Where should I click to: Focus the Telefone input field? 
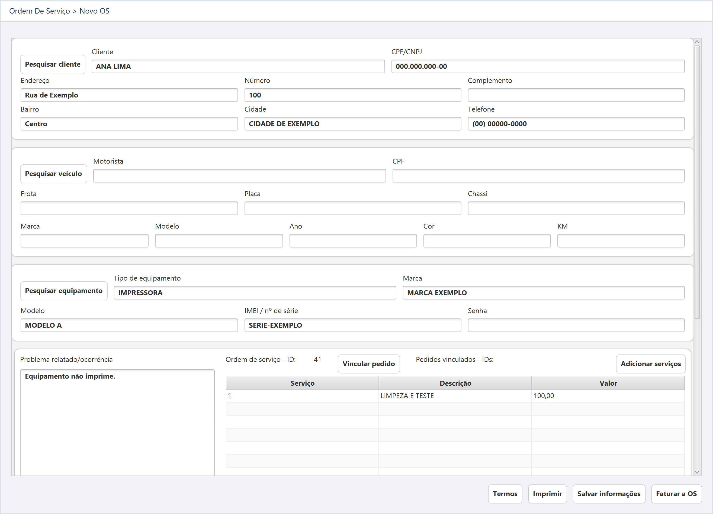pos(576,124)
